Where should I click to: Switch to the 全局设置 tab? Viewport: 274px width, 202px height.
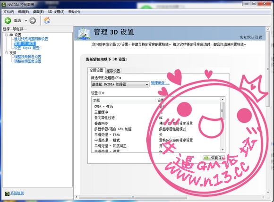(96, 70)
